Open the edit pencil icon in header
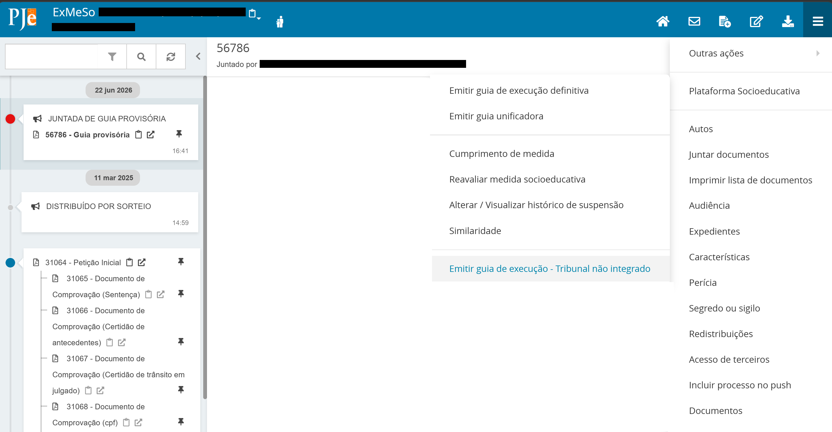Viewport: 832px width, 432px height. coord(756,22)
